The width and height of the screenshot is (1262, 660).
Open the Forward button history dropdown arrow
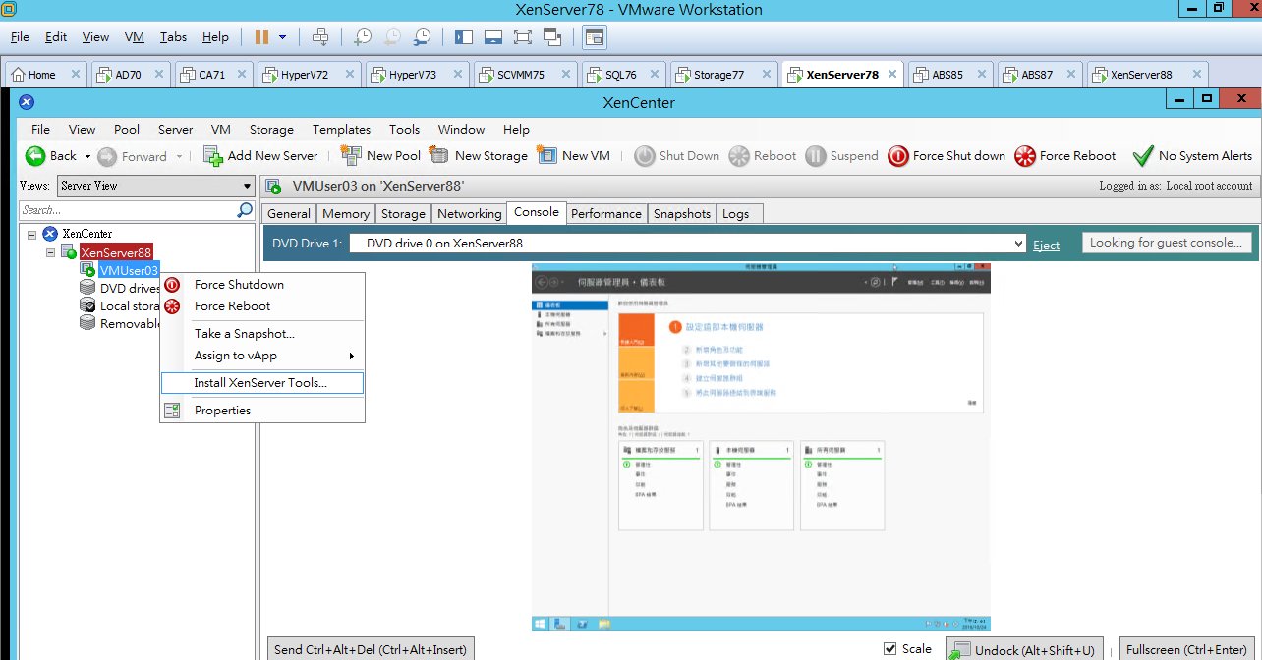pyautogui.click(x=178, y=156)
